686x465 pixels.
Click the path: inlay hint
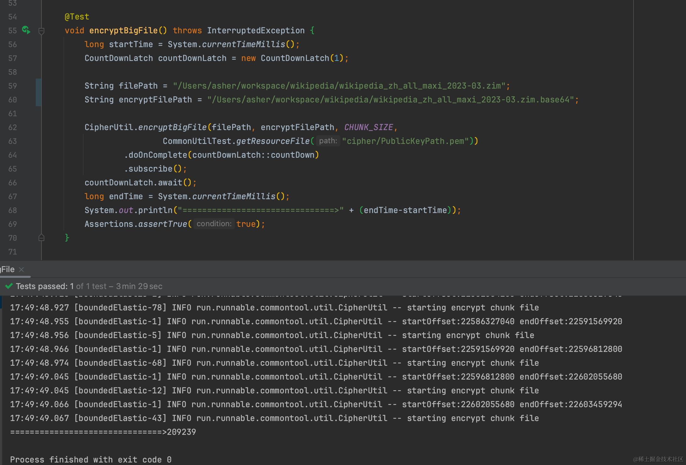328,141
